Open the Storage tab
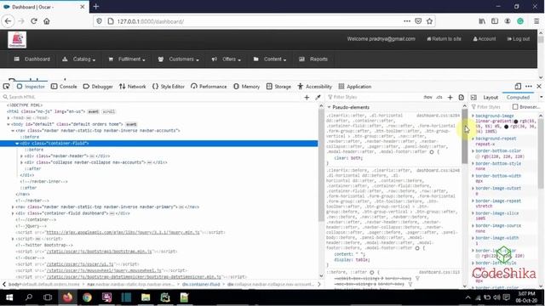The width and height of the screenshot is (545, 306). click(278, 87)
